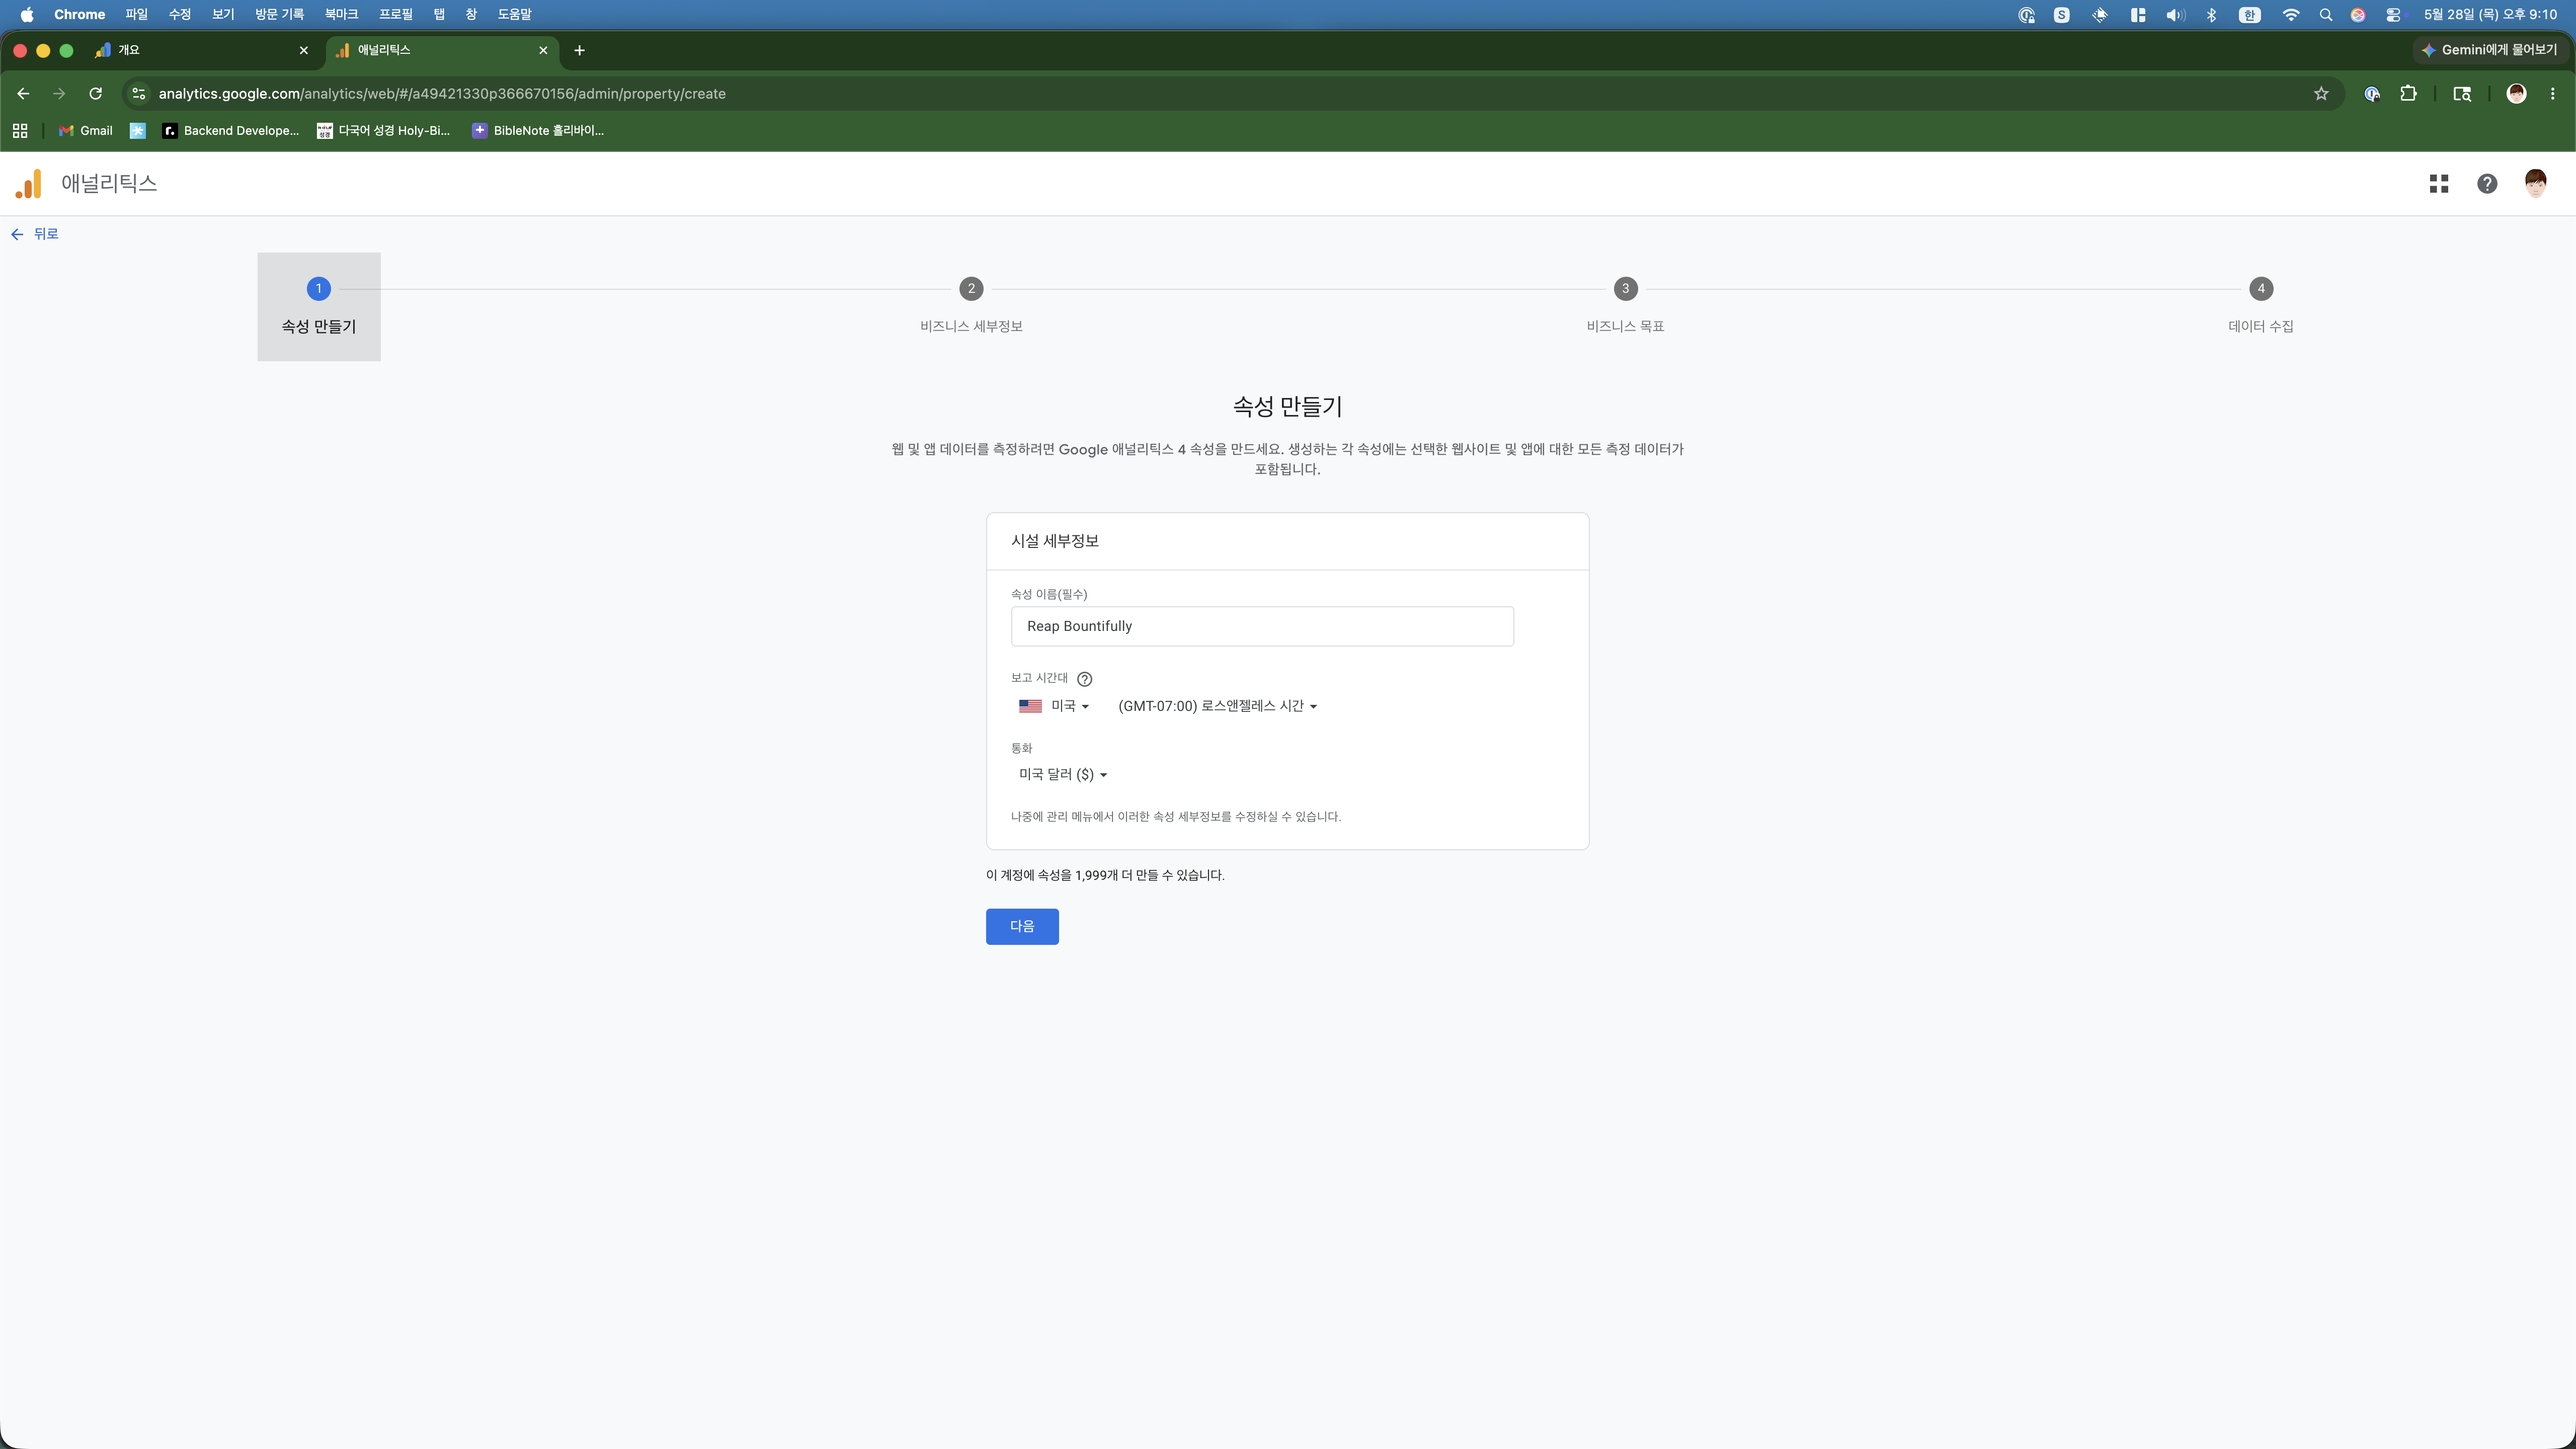Click the Google Analytics logo icon

(29, 184)
